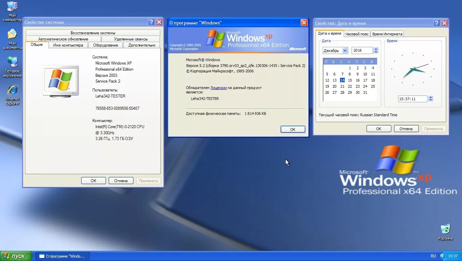Switch to the Удаленные сеансы tab

[x=131, y=39]
